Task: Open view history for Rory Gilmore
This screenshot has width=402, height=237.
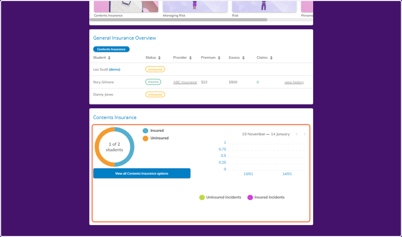Action: point(294,82)
